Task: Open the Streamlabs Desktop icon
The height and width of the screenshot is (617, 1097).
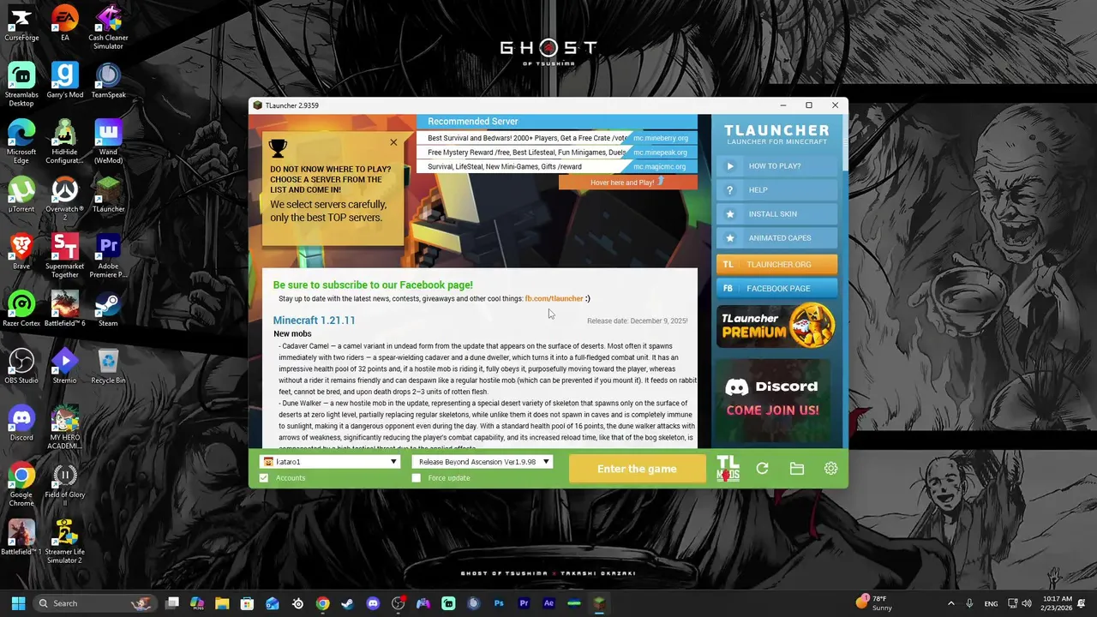Action: pyautogui.click(x=21, y=85)
